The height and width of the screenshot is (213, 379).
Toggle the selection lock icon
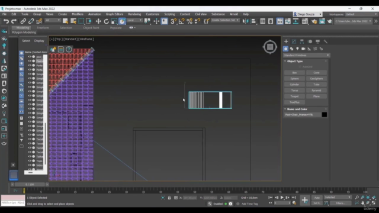169,198
